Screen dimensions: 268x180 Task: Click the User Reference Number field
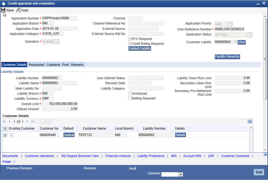pyautogui.click(x=230, y=29)
